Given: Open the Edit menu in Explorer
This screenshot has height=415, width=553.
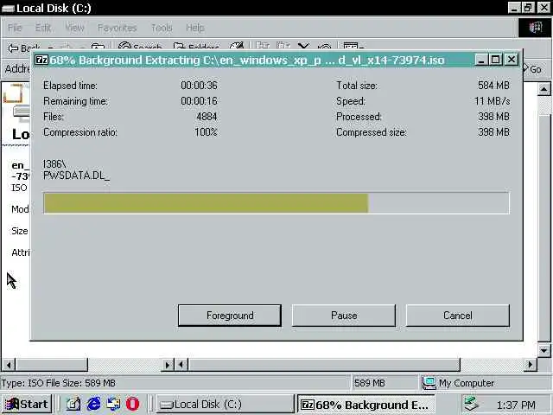Looking at the screenshot, I should [43, 28].
